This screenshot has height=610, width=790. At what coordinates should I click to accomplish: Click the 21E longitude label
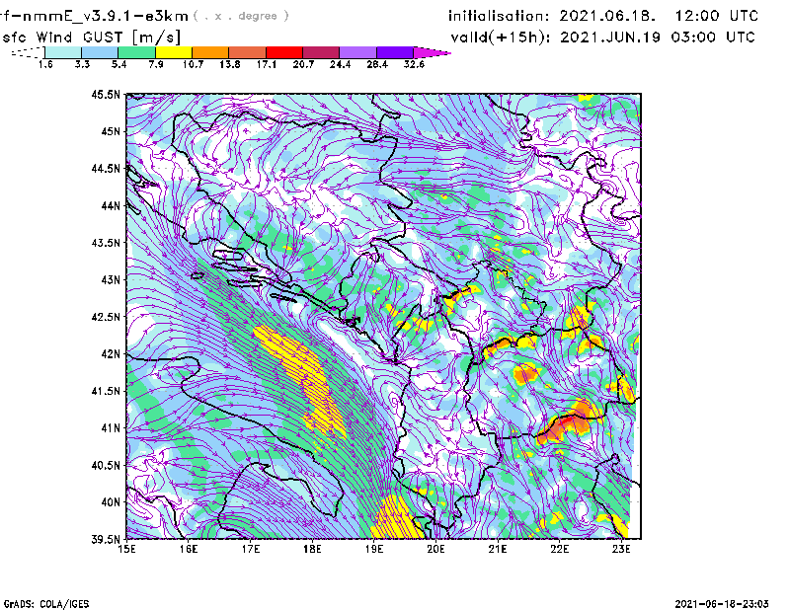click(498, 549)
